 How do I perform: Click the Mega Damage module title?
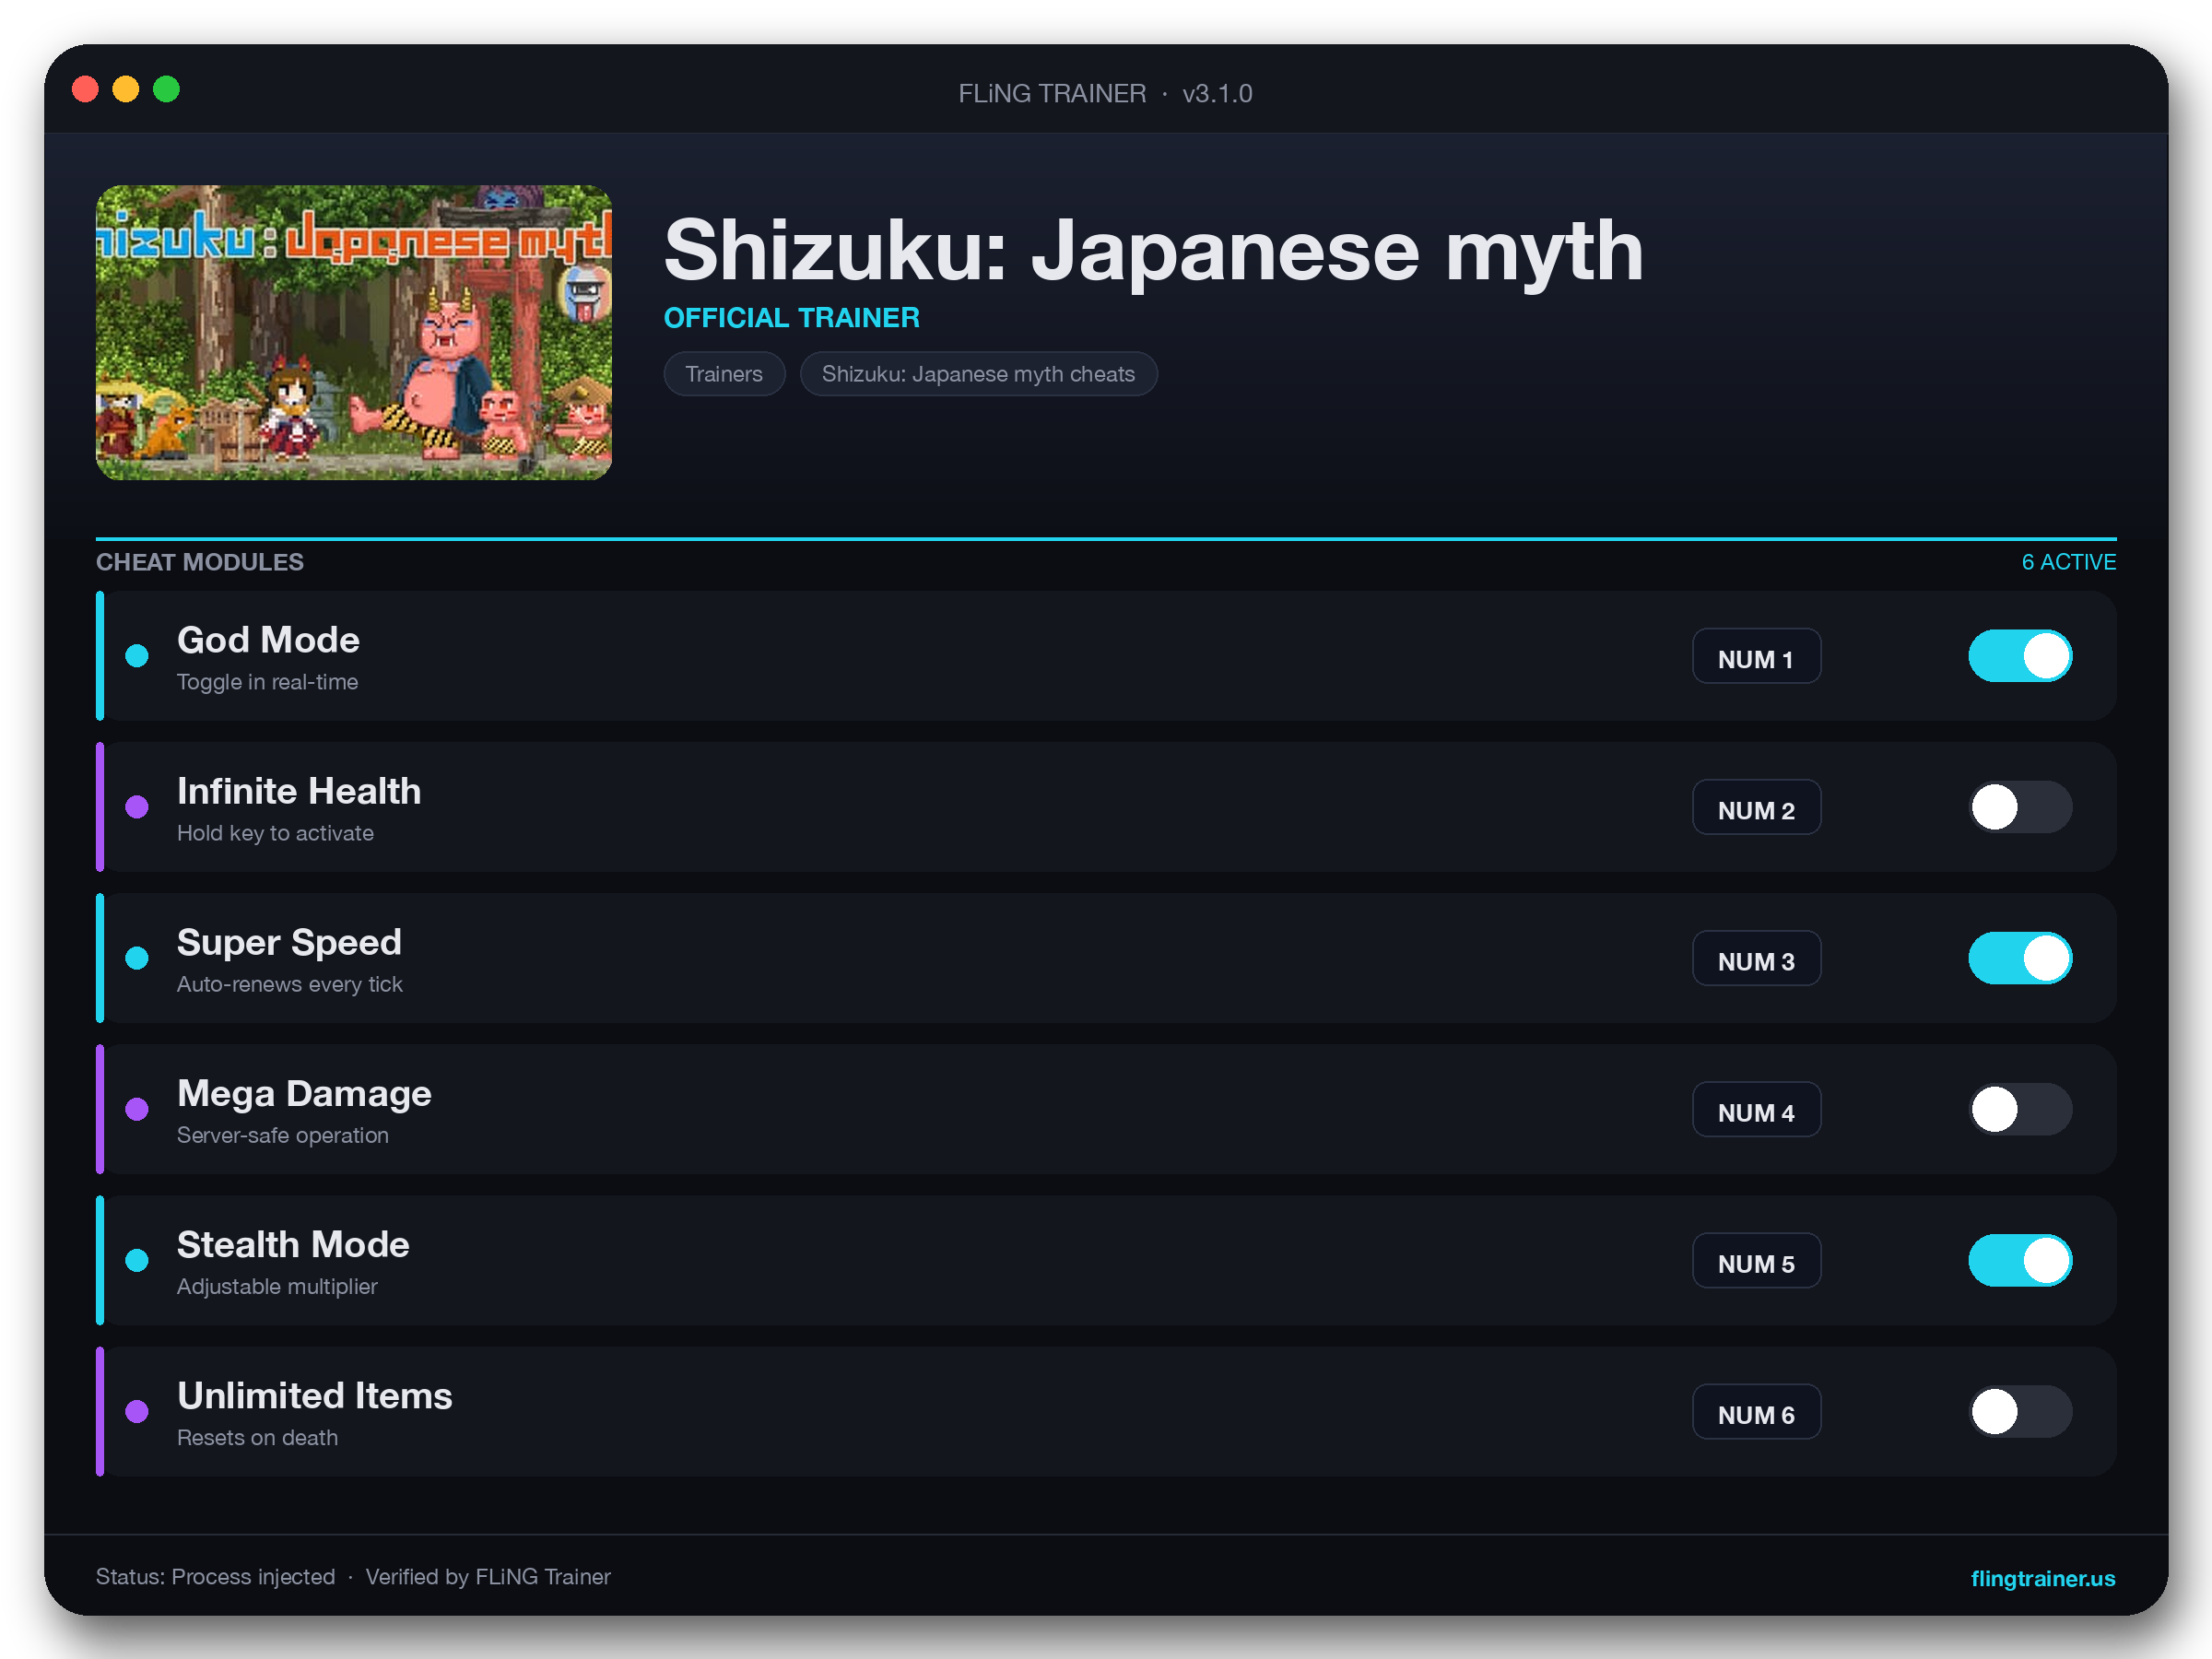[304, 1093]
